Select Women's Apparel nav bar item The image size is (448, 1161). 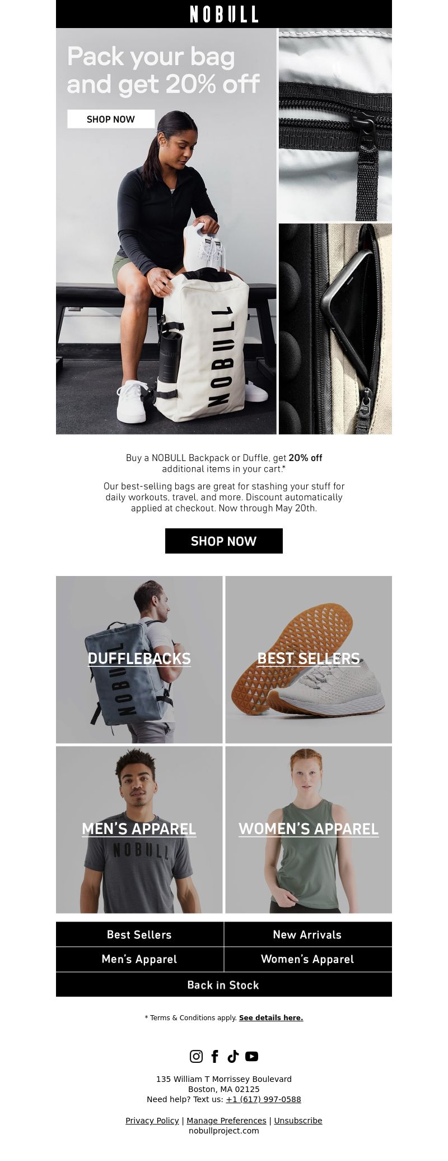click(x=307, y=959)
